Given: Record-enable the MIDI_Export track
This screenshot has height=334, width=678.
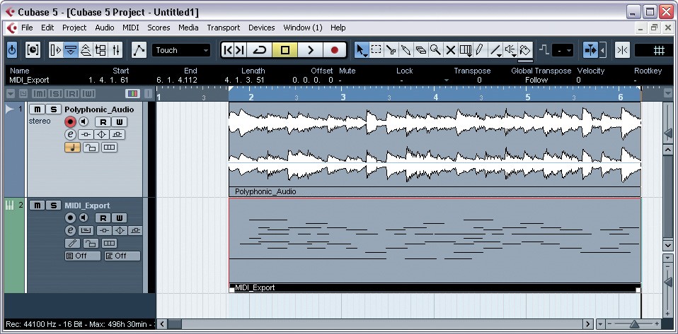Looking at the screenshot, I should (x=70, y=217).
